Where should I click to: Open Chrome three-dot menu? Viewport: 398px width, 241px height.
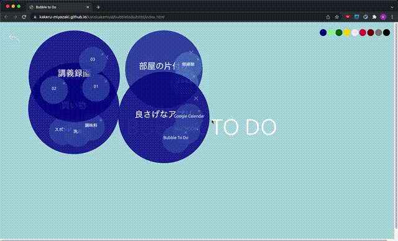(x=392, y=17)
